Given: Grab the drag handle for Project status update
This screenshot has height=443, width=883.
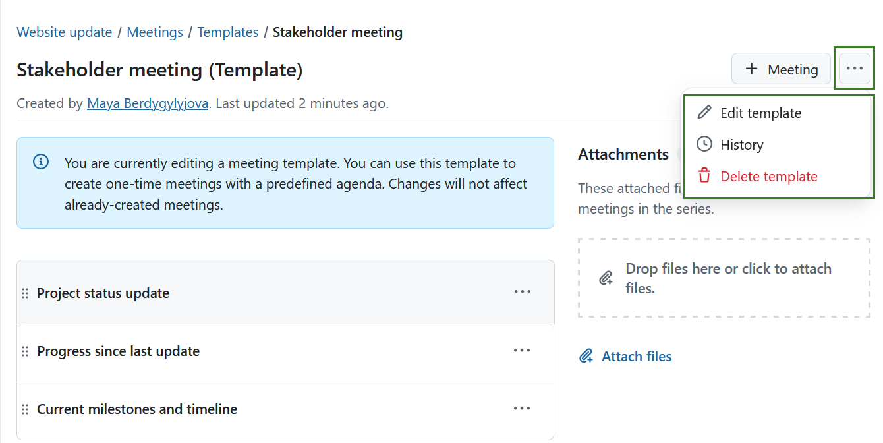Looking at the screenshot, I should [24, 292].
